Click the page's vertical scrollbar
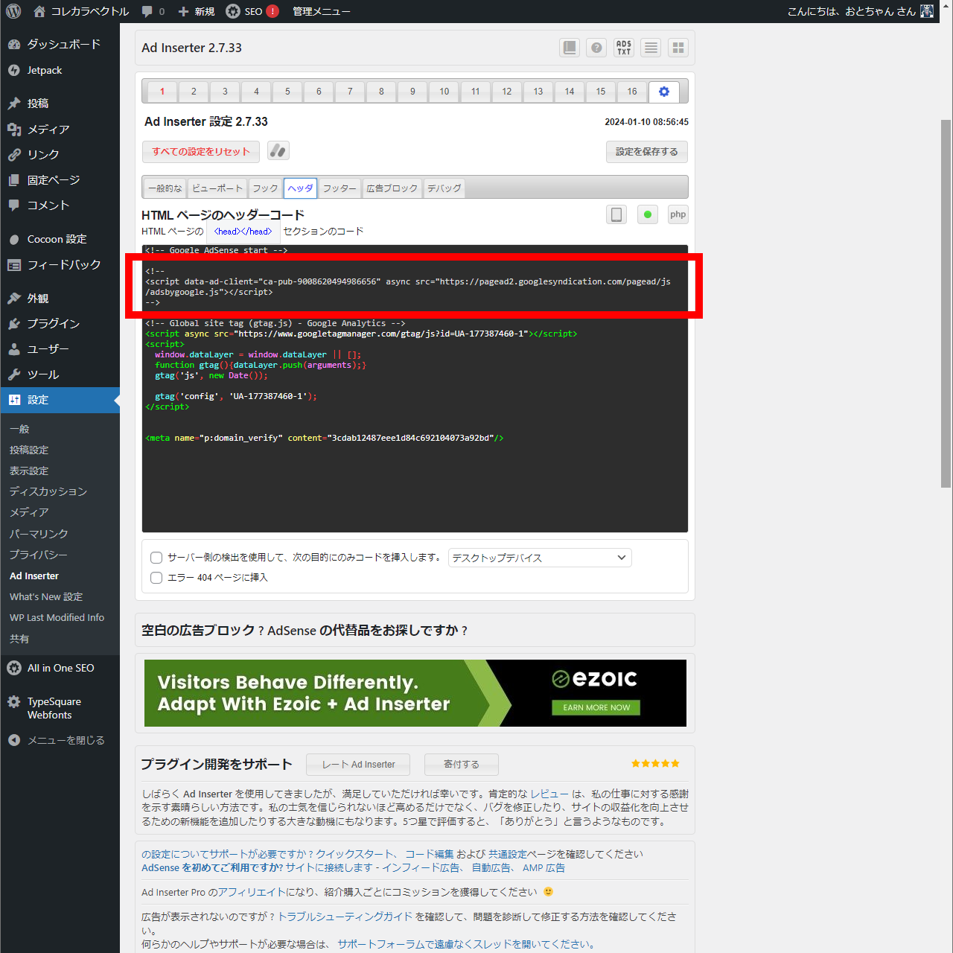The width and height of the screenshot is (953, 953). (946, 298)
